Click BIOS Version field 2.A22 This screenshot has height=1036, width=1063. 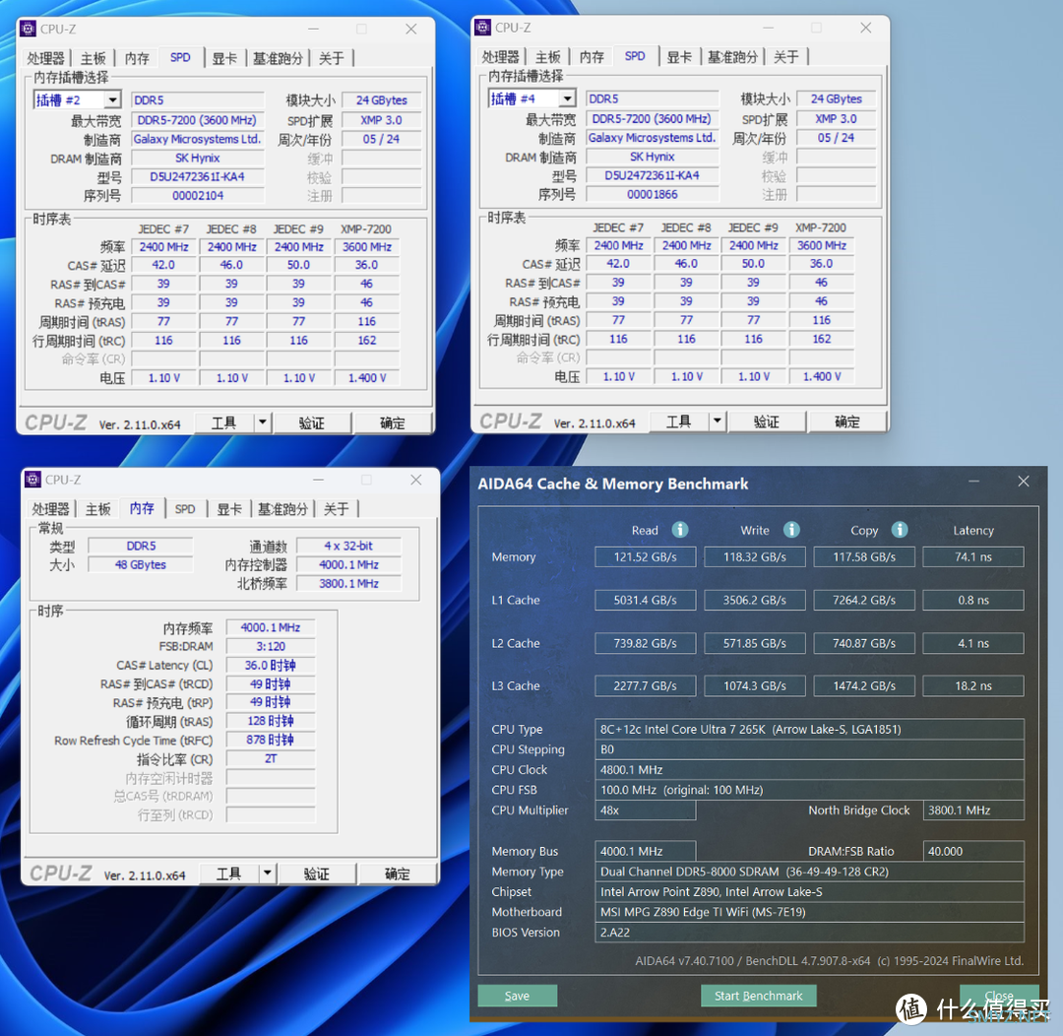809,933
